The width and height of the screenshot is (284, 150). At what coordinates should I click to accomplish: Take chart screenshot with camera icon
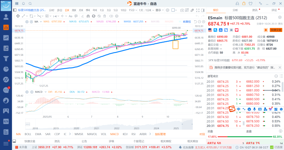point(182,10)
